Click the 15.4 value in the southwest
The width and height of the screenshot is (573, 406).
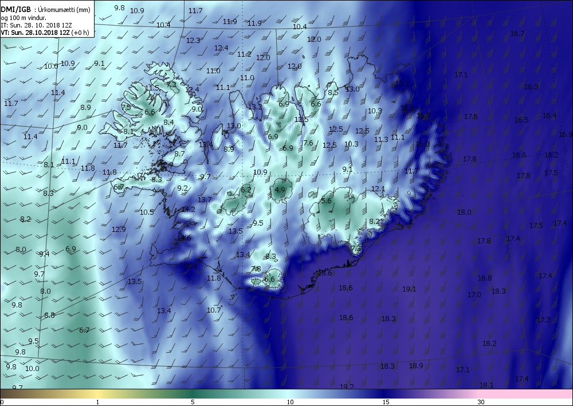[x=190, y=266]
